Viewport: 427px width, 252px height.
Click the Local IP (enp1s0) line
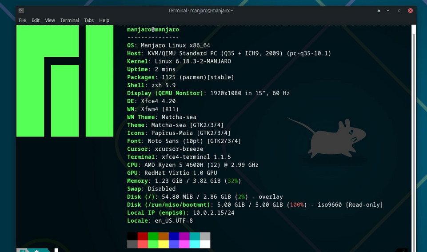point(180,212)
